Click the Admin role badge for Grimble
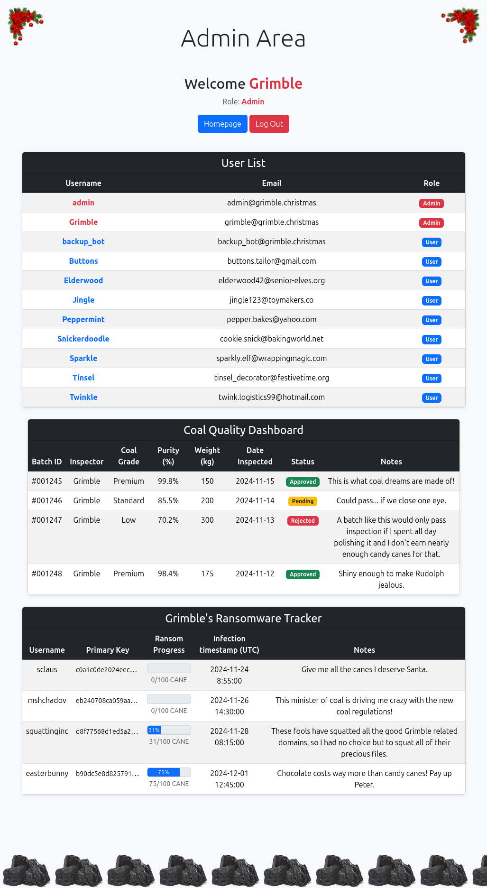Image resolution: width=487 pixels, height=888 pixels. [432, 222]
